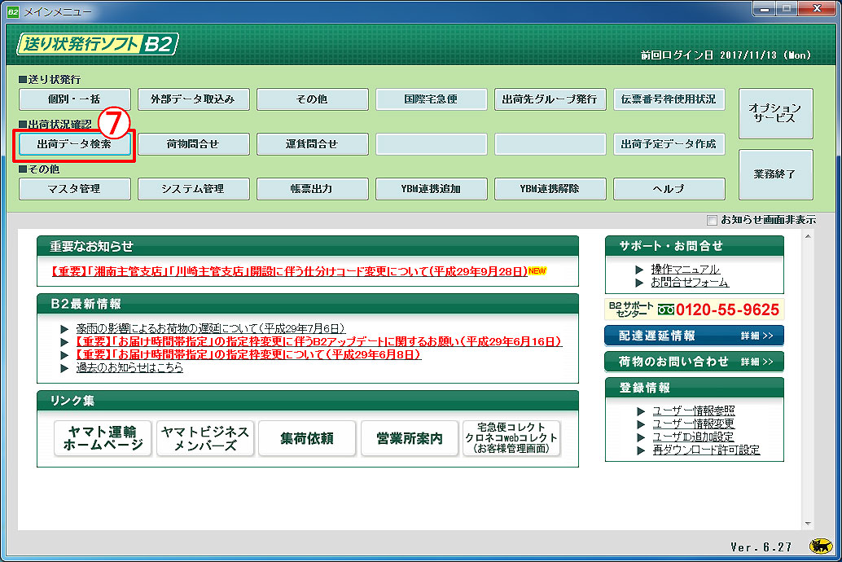This screenshot has width=842, height=562.
Task: Click the 外部データ取込み button
Action: coord(193,99)
